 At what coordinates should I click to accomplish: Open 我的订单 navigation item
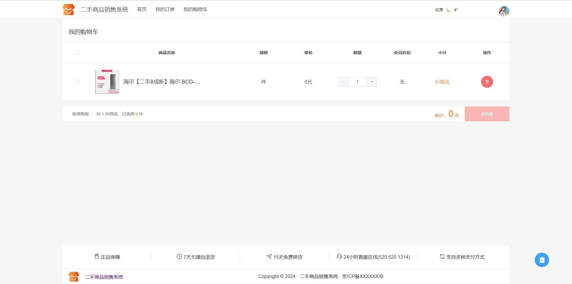(x=165, y=10)
